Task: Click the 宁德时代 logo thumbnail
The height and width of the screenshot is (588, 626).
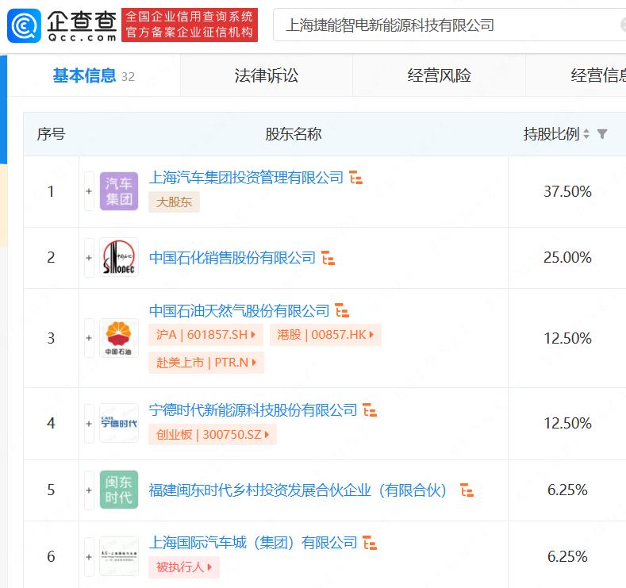Action: click(119, 423)
